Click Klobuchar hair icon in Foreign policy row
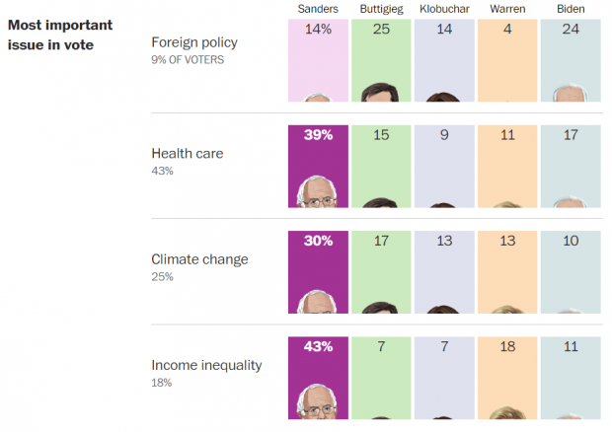The height and width of the screenshot is (432, 612). click(x=443, y=97)
